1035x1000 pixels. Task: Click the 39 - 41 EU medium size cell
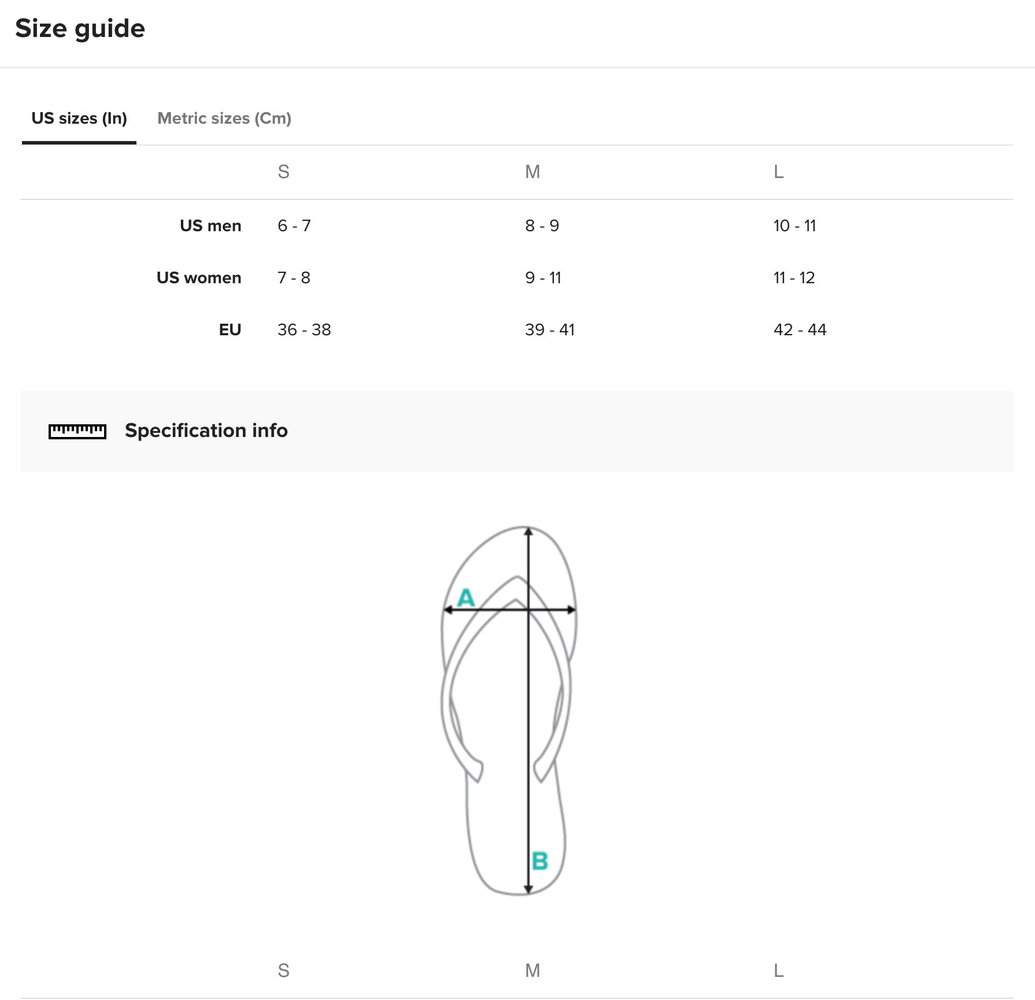[550, 329]
